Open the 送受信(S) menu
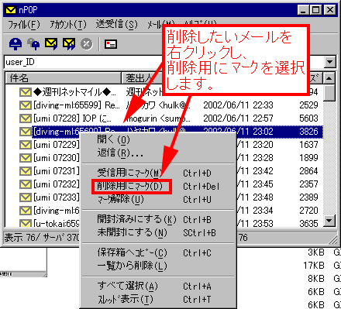This screenshot has height=309, width=341. pos(116,25)
